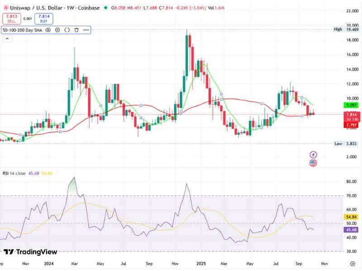Click the High 19.469 price marker
The width and height of the screenshot is (362, 271).
pos(347,29)
